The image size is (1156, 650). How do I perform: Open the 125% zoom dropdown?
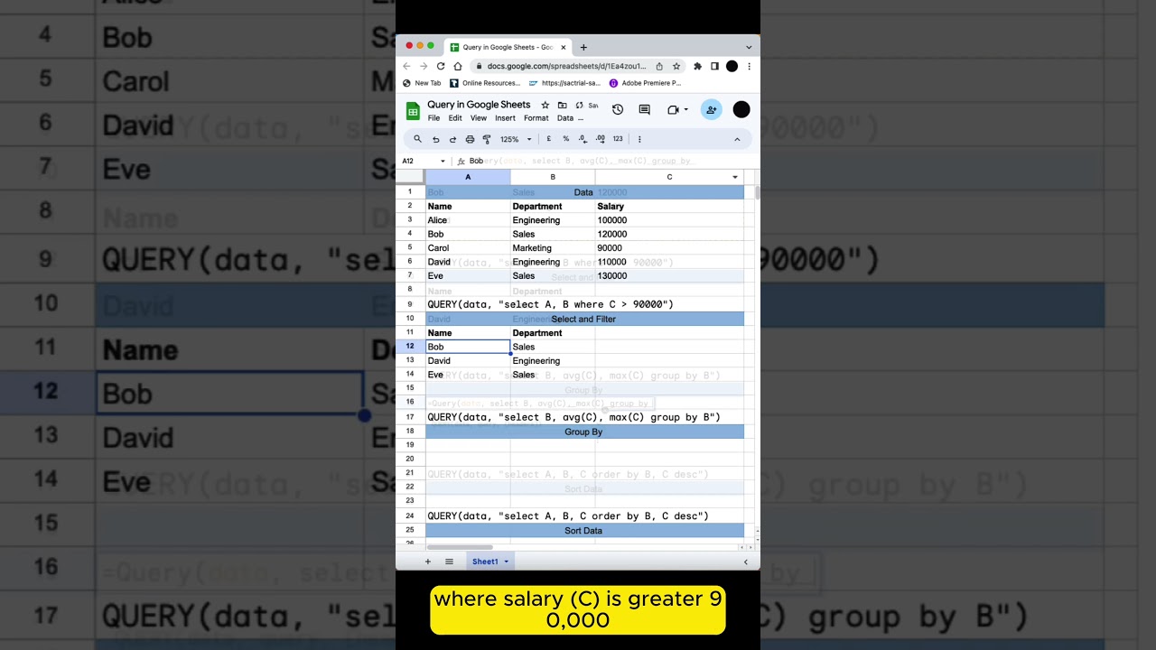(x=516, y=139)
